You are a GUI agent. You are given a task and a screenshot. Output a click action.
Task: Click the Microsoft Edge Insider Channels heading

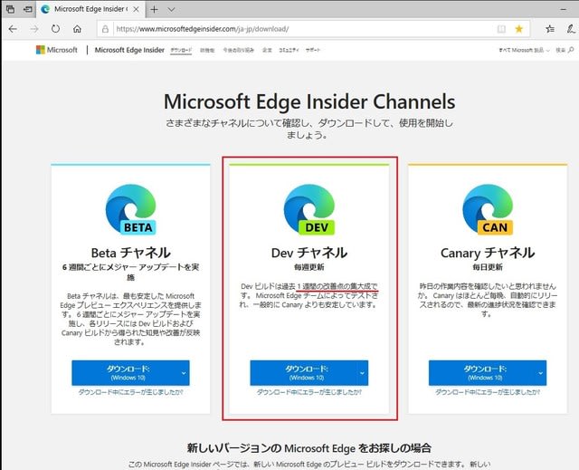(x=309, y=102)
